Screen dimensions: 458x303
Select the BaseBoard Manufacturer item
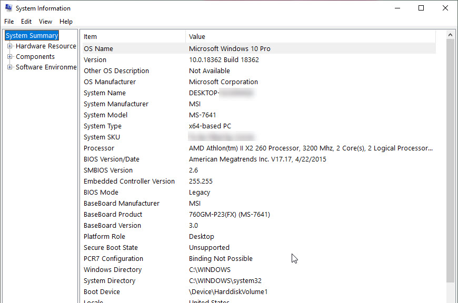click(x=122, y=204)
